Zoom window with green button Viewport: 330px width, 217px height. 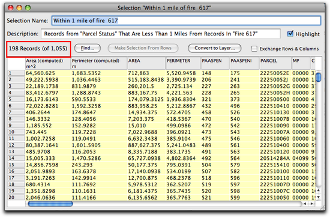28,8
